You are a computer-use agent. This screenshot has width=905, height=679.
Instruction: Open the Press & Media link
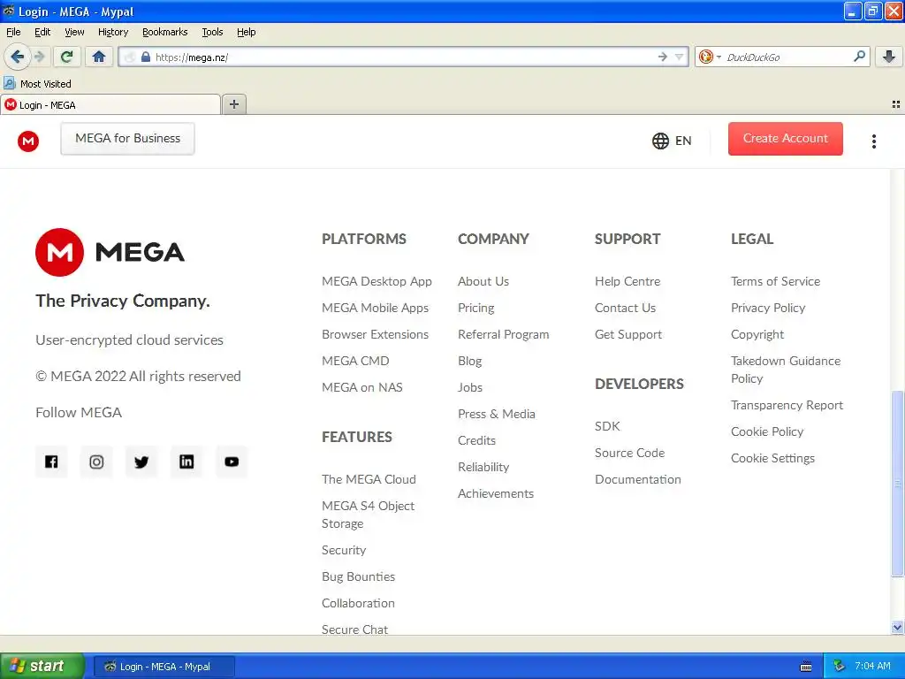tap(497, 414)
